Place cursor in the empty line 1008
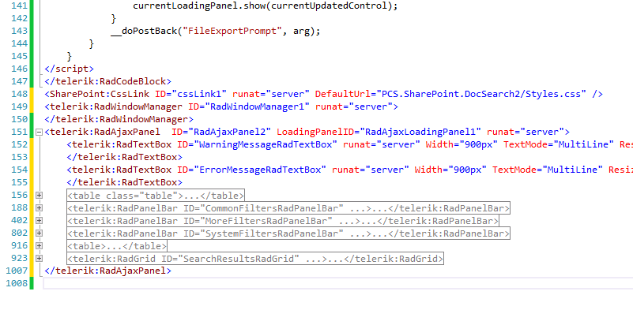The height and width of the screenshot is (310, 633). tap(337, 283)
